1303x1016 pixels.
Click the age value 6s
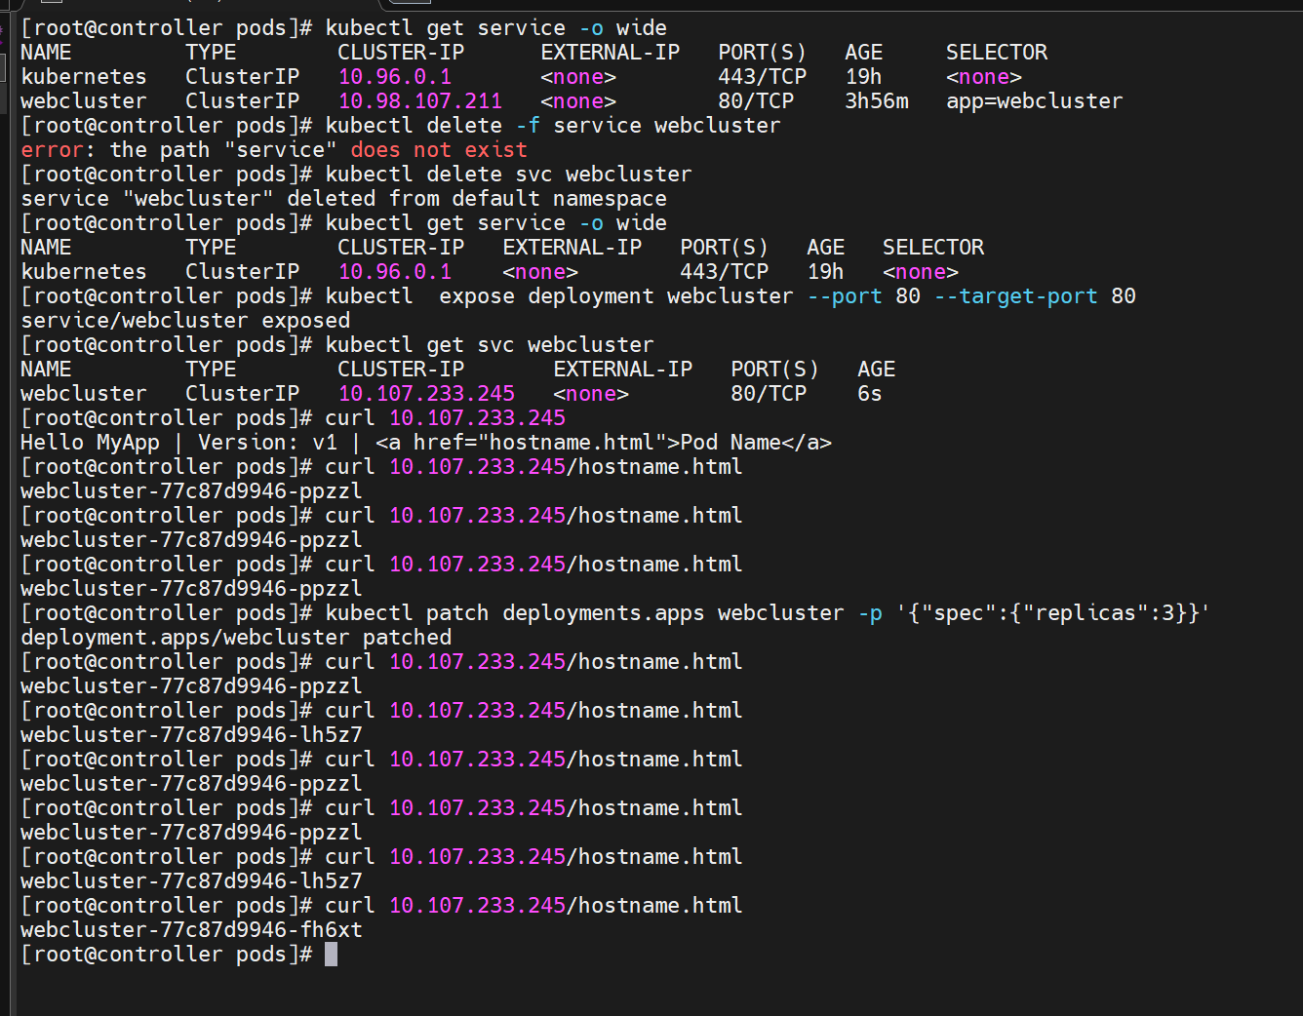point(870,394)
